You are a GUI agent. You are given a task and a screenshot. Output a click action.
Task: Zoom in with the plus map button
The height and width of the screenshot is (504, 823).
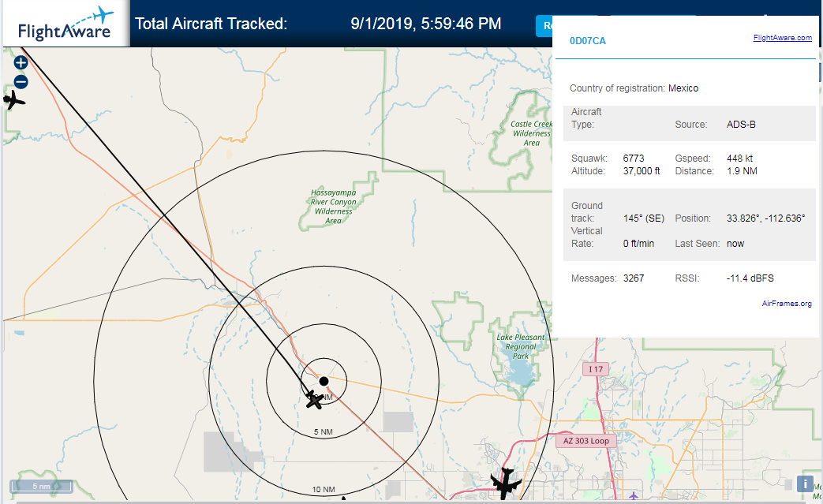click(21, 63)
